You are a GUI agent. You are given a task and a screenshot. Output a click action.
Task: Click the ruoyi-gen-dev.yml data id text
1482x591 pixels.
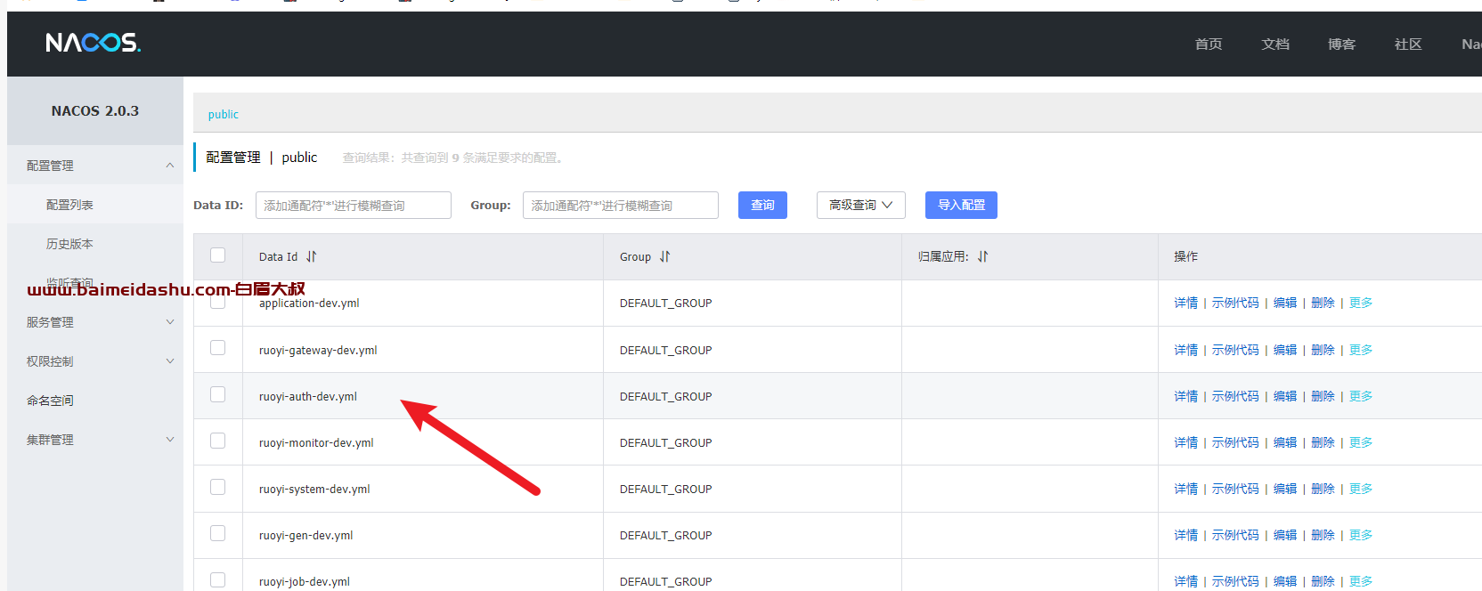coord(306,536)
